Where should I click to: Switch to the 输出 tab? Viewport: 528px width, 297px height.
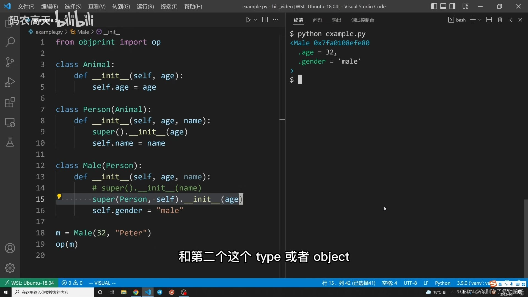tap(337, 20)
